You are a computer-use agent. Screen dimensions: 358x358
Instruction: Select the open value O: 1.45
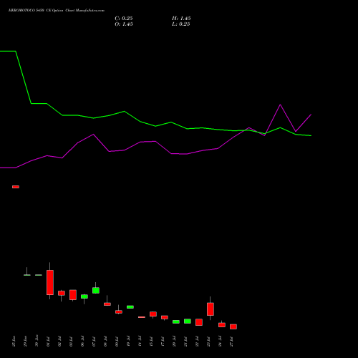pos(124,24)
